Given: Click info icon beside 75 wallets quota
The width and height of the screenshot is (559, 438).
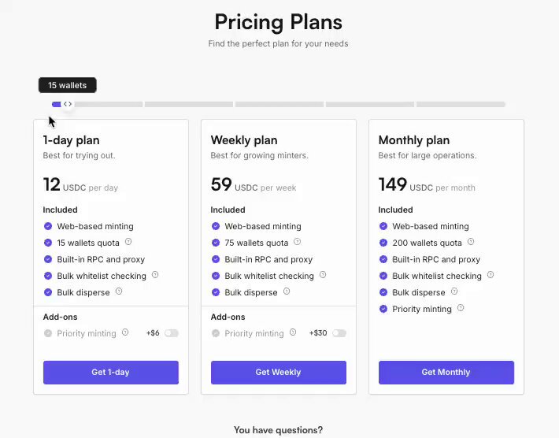Looking at the screenshot, I should tap(298, 242).
